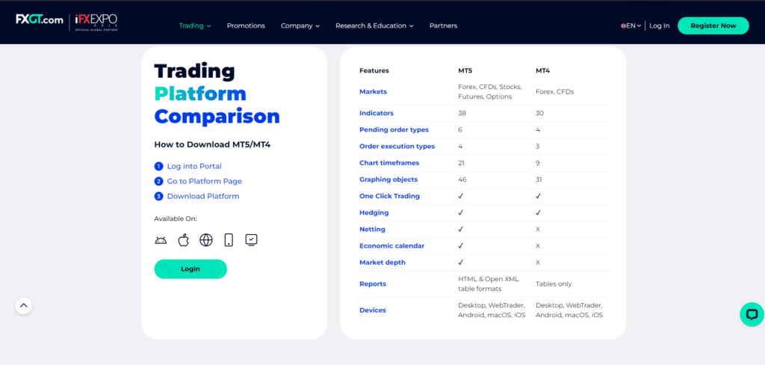765x365 pixels.
Task: Open the EN language selector
Action: click(631, 26)
